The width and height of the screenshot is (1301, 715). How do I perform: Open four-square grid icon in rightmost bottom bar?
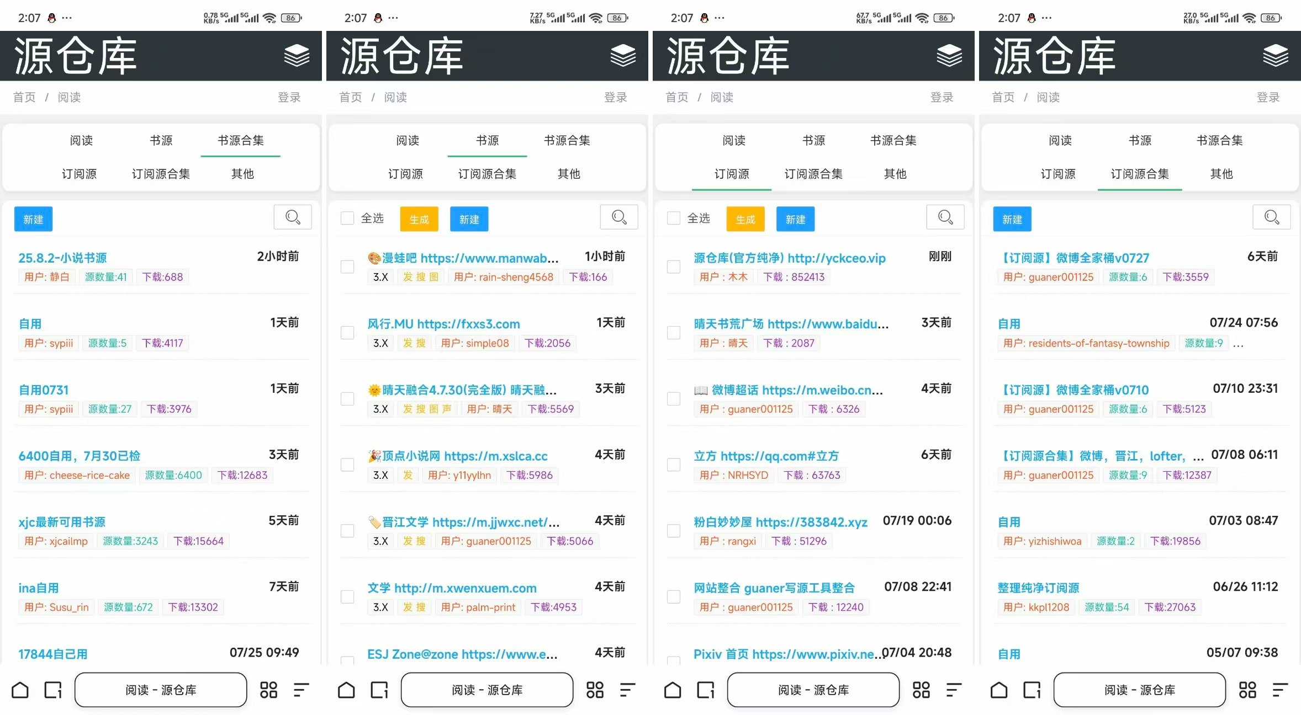(1247, 690)
